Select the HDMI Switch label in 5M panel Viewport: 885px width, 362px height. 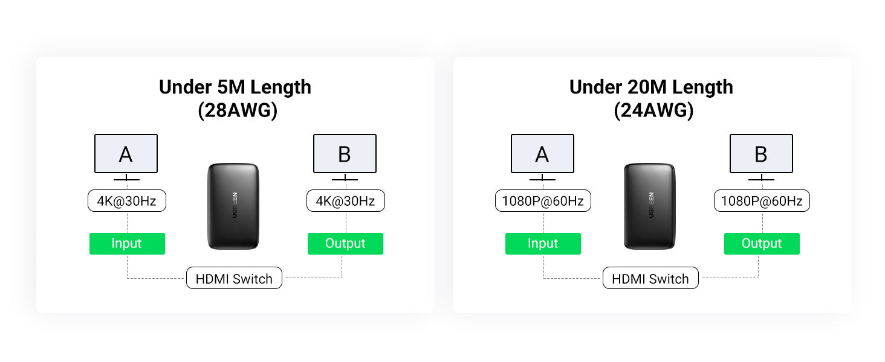(x=234, y=278)
